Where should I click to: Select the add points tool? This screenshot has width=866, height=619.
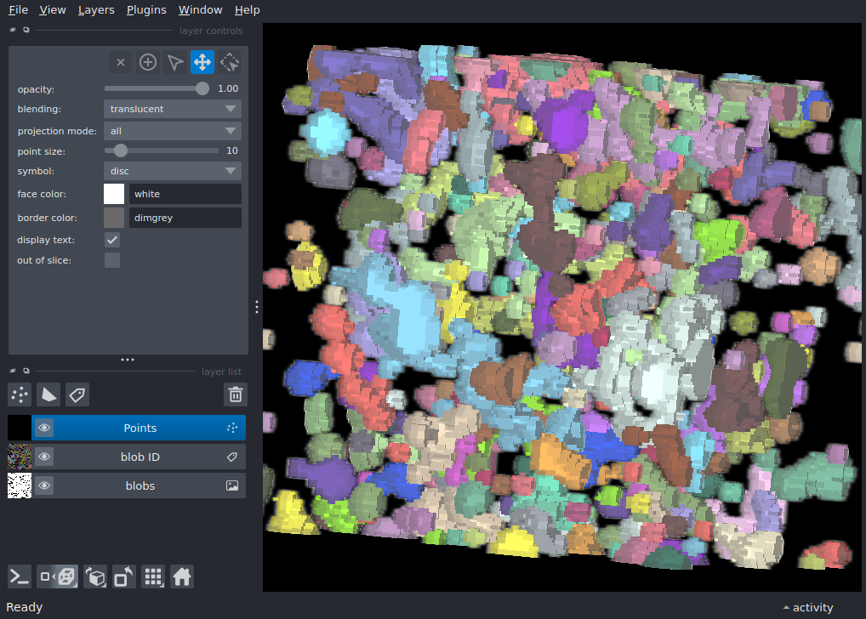click(148, 62)
